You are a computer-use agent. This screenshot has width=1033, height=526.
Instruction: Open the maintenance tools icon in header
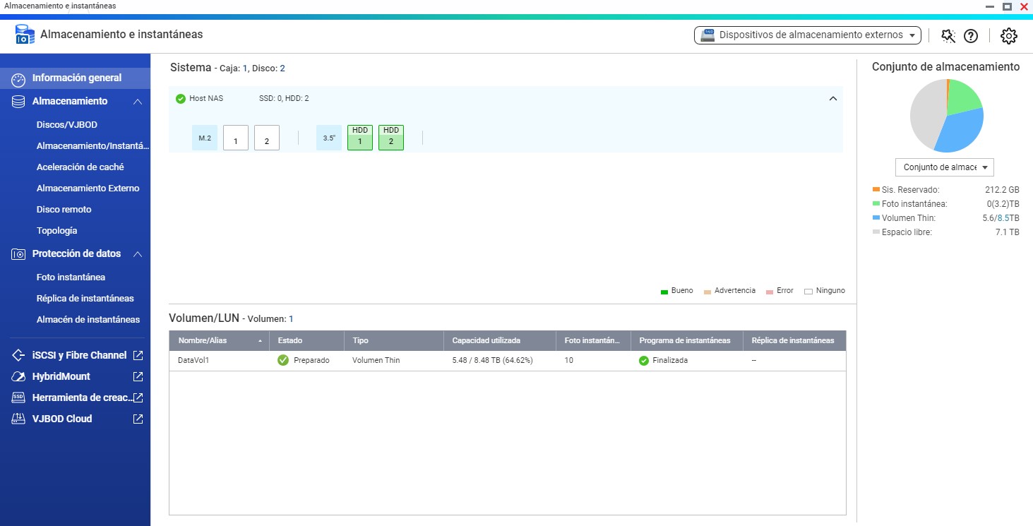pos(948,36)
